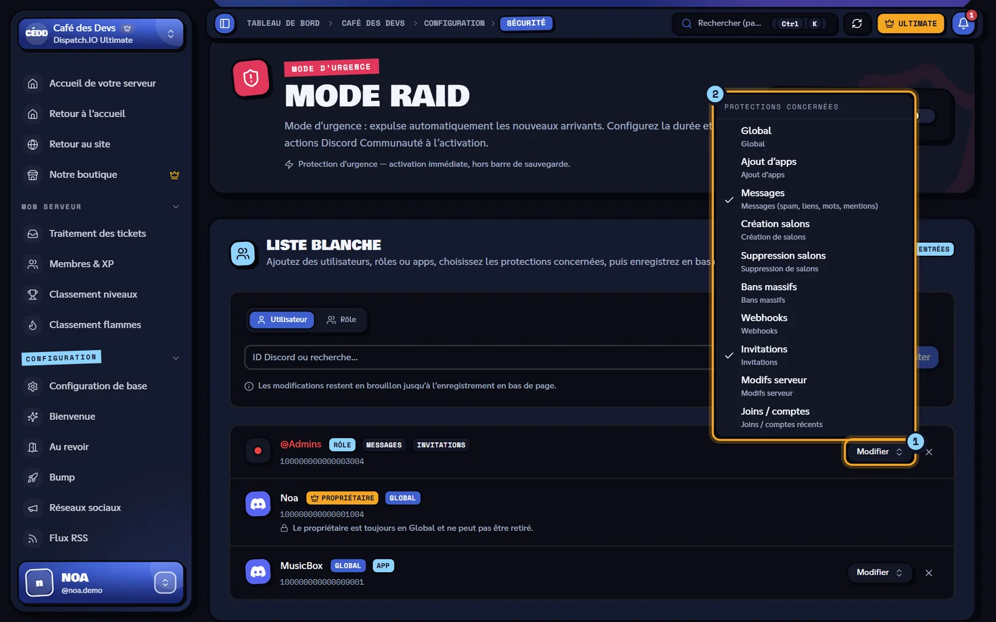Image resolution: width=996 pixels, height=622 pixels.
Task: Check the Bans massifs option
Action: (x=813, y=293)
